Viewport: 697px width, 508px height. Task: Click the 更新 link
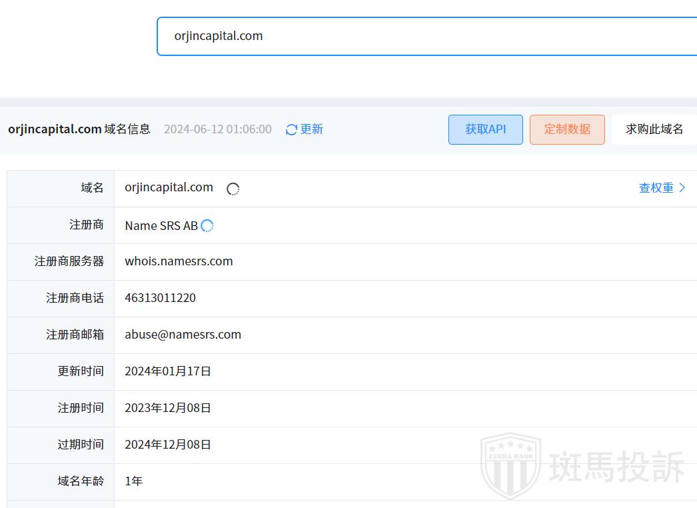(311, 129)
